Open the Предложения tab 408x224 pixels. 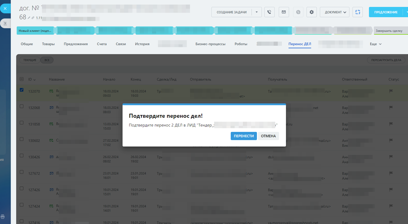[x=76, y=44]
